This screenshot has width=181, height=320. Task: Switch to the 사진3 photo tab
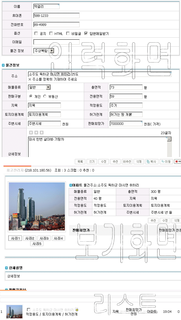[44, 238]
